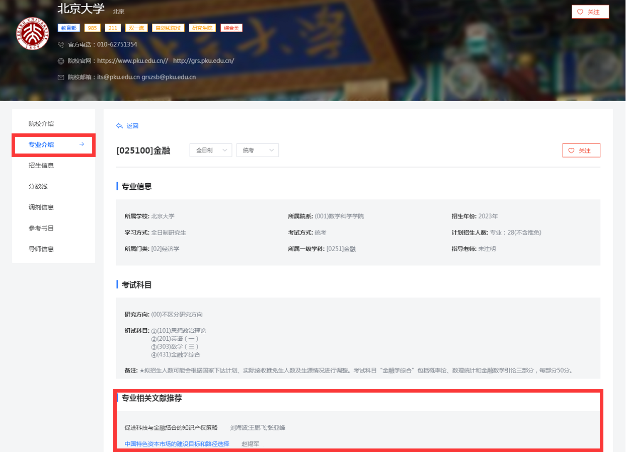This screenshot has width=626, height=452.
Task: Open the 统考 exam type dropdown
Action: (x=258, y=150)
